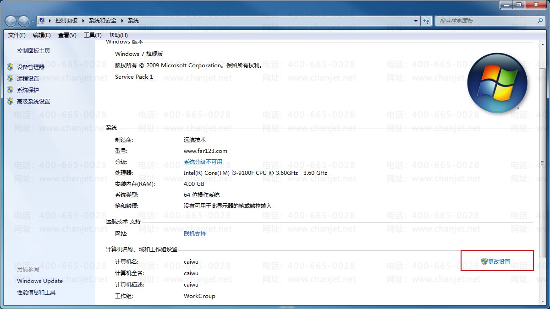Click the Forward navigation arrow button

[x=23, y=21]
